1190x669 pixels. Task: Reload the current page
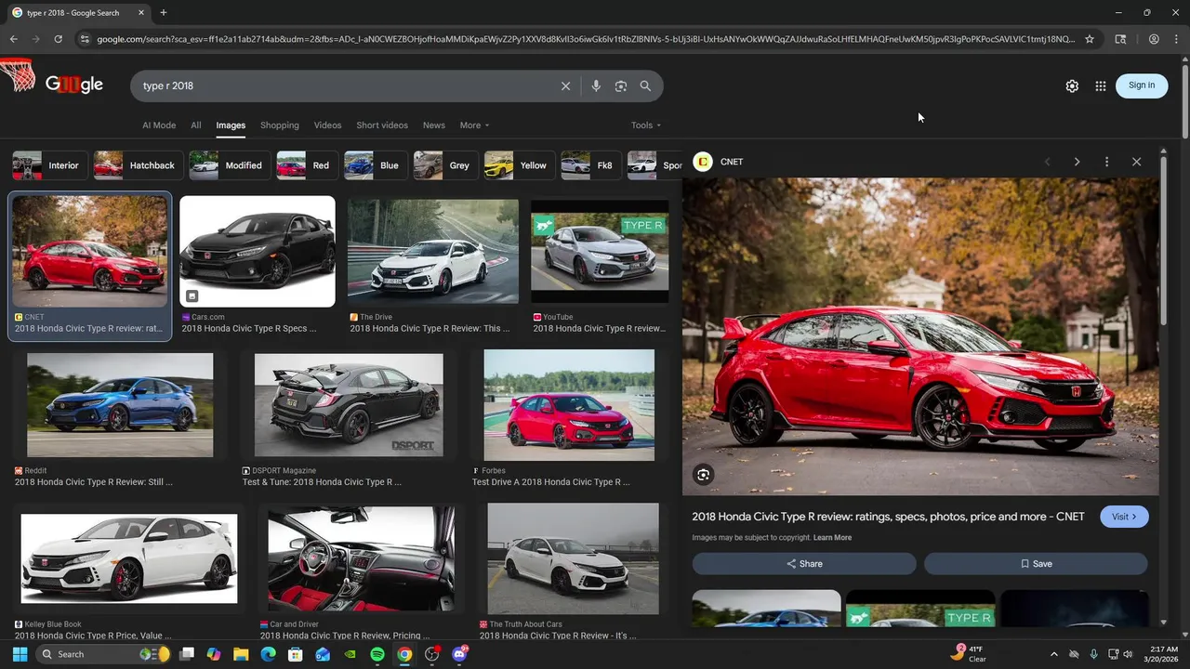point(58,39)
